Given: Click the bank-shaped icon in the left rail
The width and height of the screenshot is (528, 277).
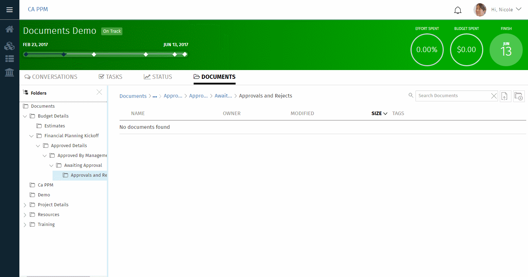Looking at the screenshot, I should pos(9,73).
